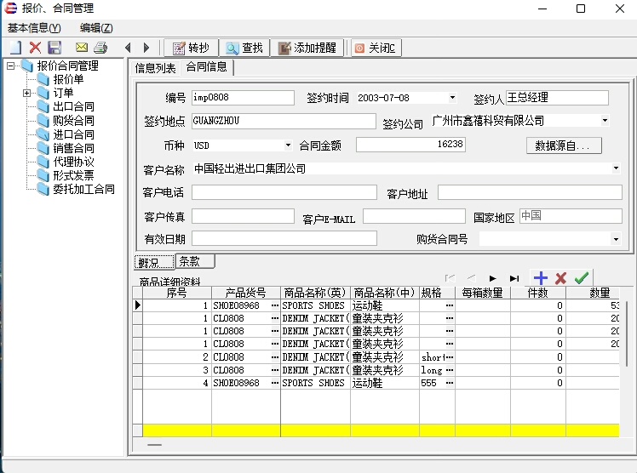This screenshot has height=473, width=637.
Task: Jump to last record in grid navigator
Action: tap(514, 278)
